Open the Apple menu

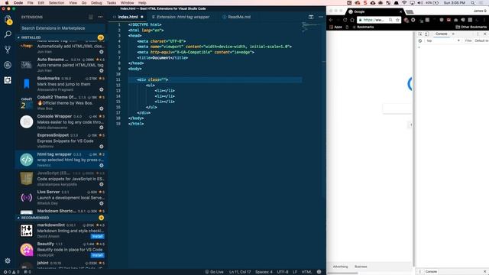tap(7, 3)
